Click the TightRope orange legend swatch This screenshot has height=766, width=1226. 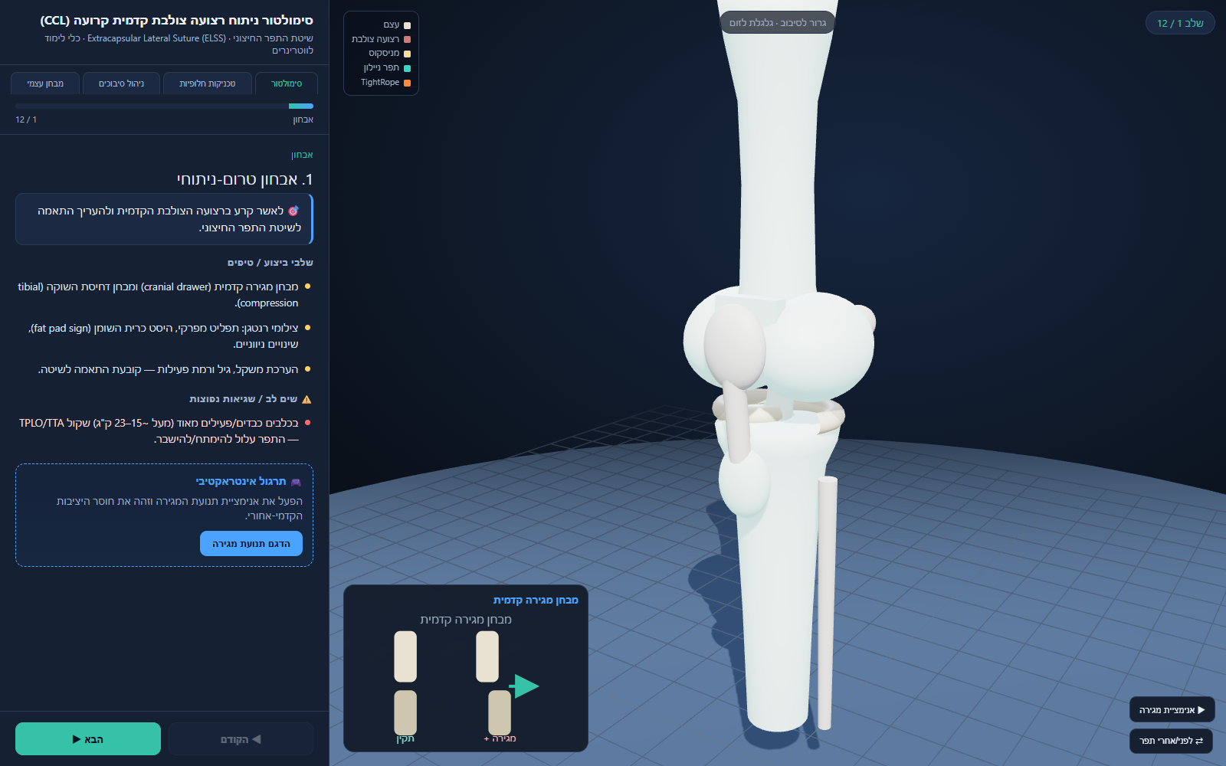point(407,83)
